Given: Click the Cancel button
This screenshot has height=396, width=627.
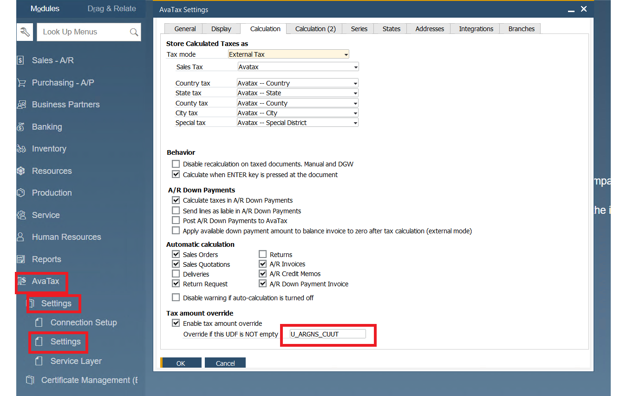Looking at the screenshot, I should [225, 363].
